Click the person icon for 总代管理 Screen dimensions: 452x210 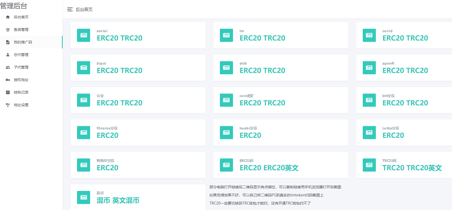tap(7, 54)
